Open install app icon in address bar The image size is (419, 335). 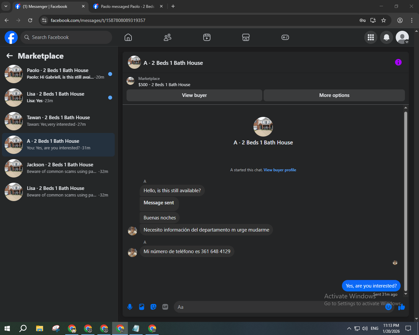tap(373, 20)
